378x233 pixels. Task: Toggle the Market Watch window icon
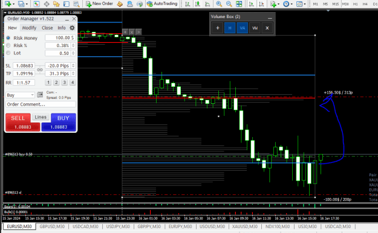click(36, 4)
